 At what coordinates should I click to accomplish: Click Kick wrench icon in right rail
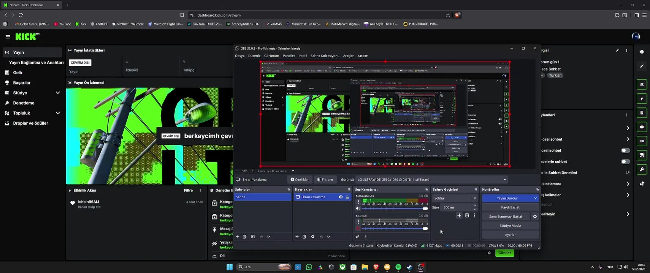(x=642, y=169)
